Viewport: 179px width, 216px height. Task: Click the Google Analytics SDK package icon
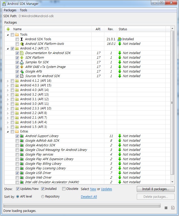[x=22, y=145]
